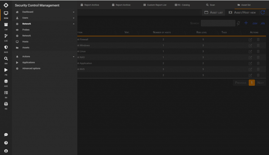Pin the search filter
269x155 pixels.
pos(238,23)
